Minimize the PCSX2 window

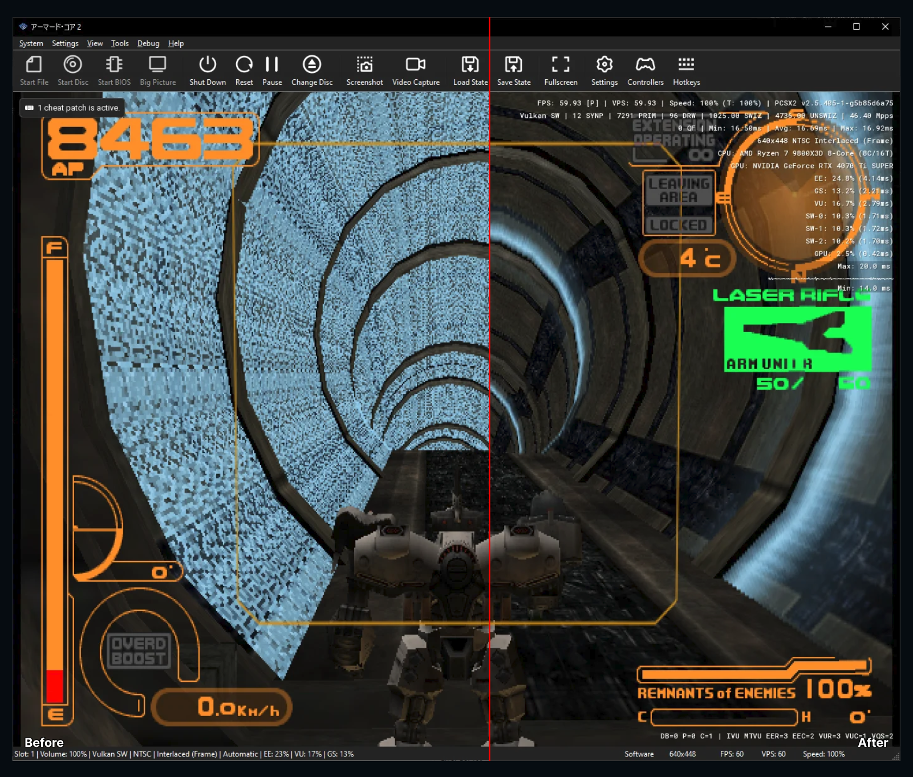tap(828, 27)
